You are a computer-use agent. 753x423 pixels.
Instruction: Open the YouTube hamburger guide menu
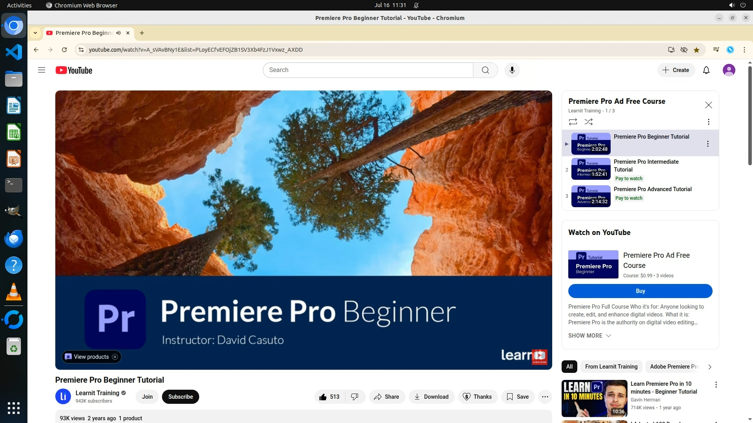coord(42,70)
